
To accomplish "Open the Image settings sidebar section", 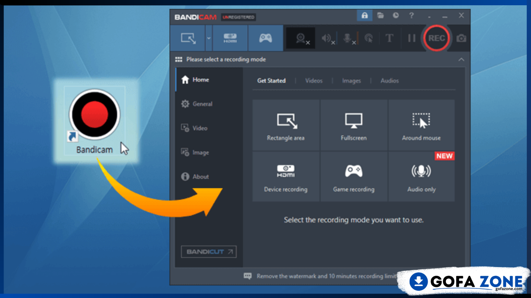I will 209,152.
